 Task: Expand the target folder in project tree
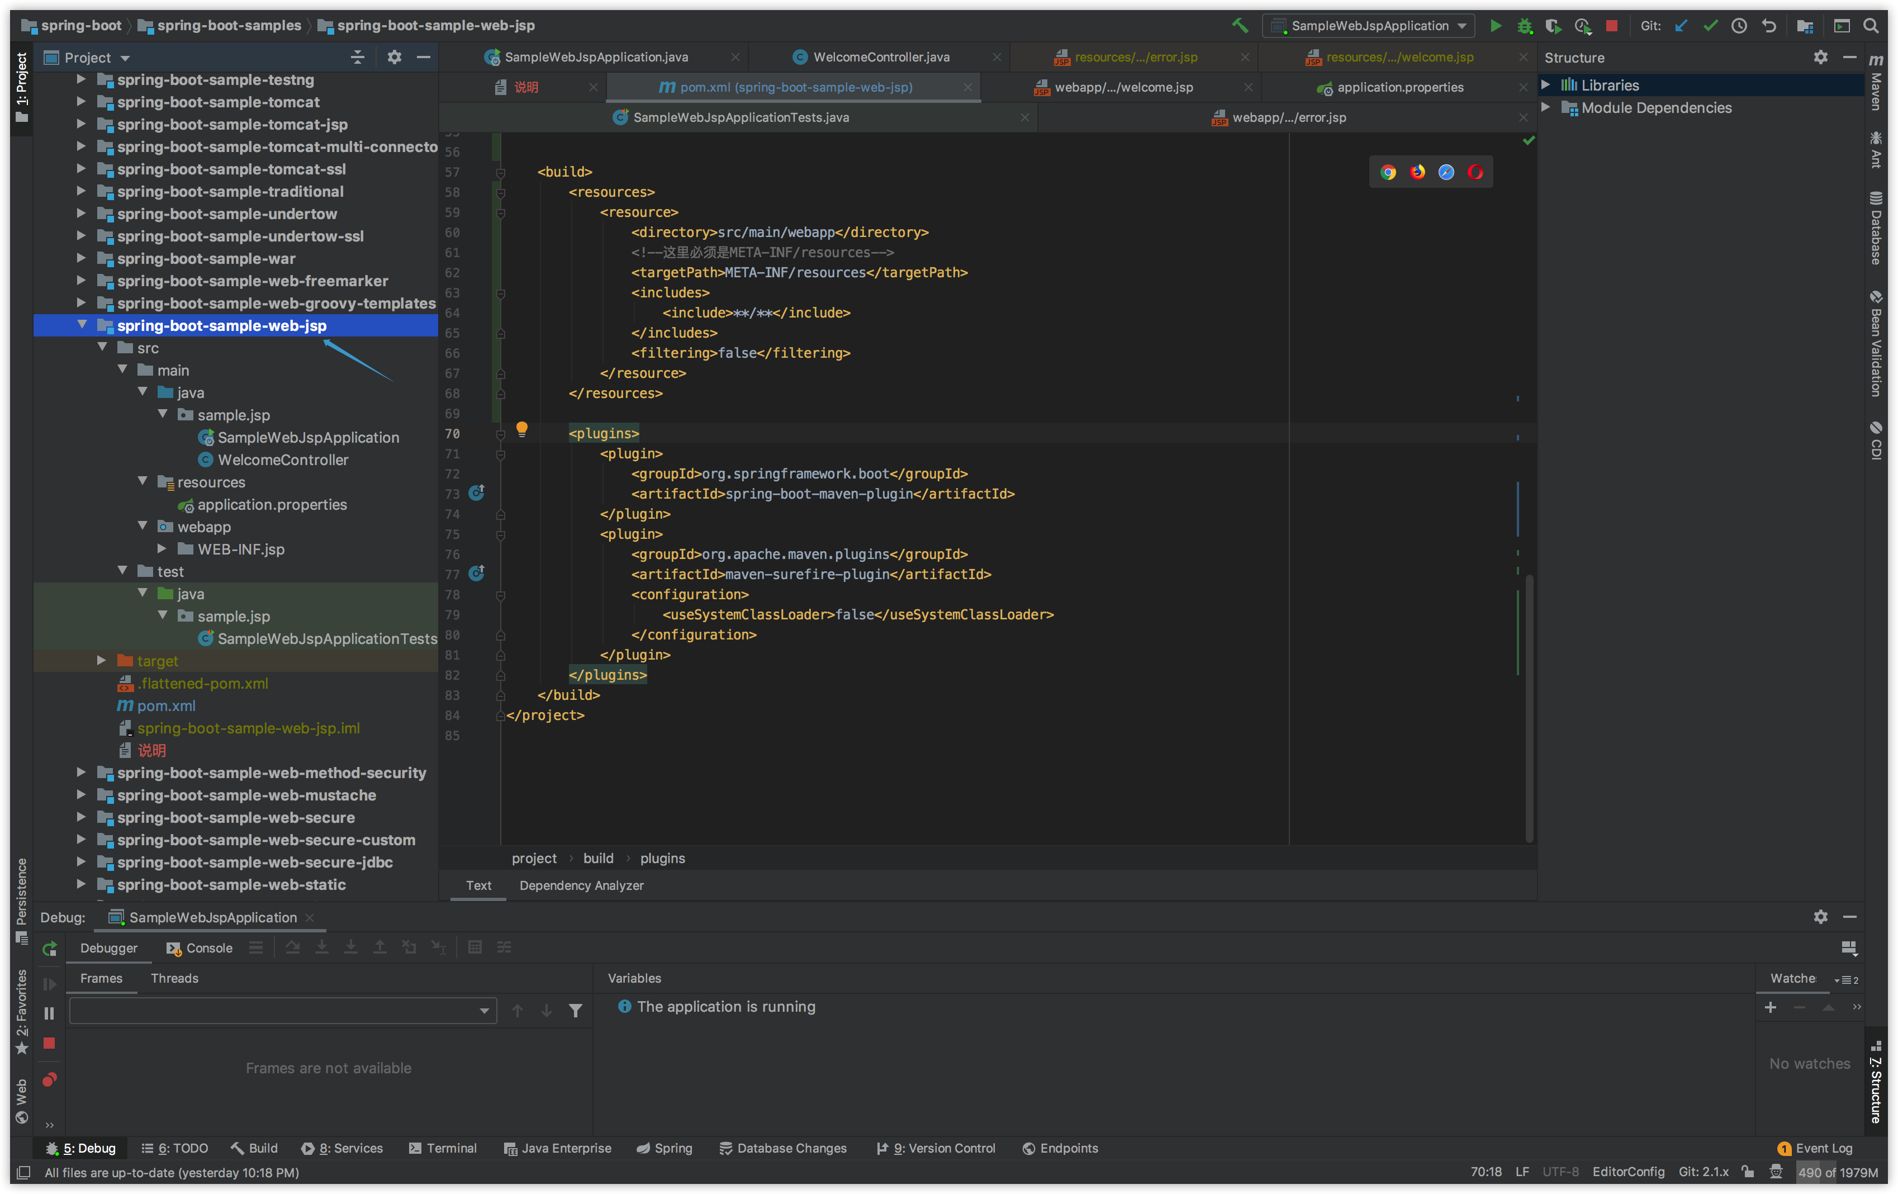[102, 660]
